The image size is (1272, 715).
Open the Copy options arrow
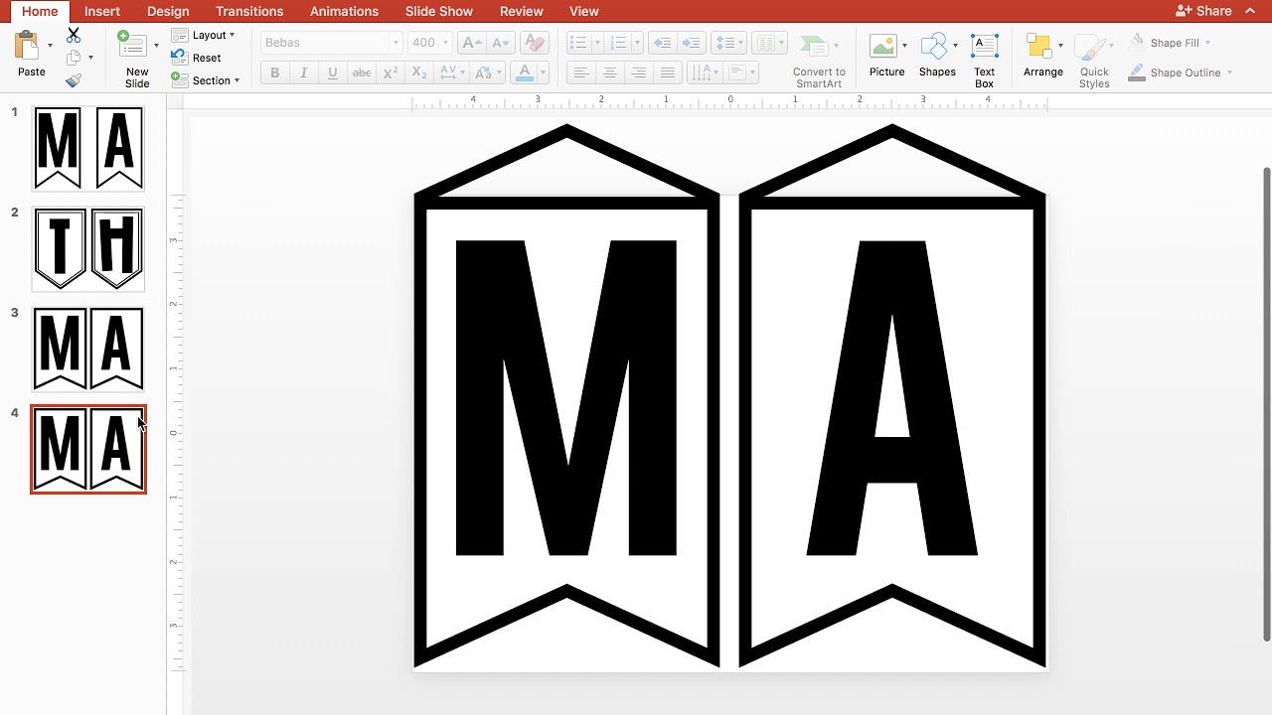pos(90,58)
